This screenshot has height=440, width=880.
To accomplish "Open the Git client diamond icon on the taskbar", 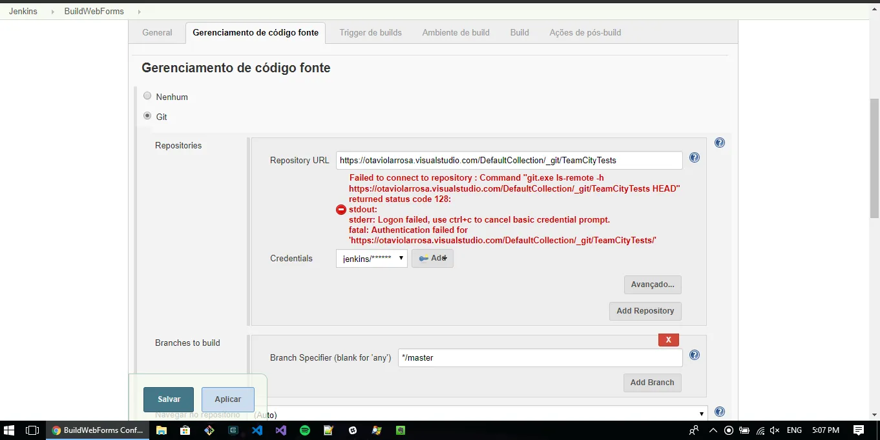I will (209, 430).
